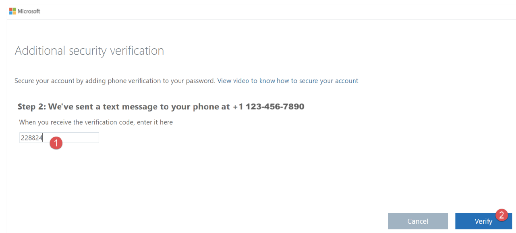The height and width of the screenshot is (233, 516).
Task: Click the phone number +1 123-456-7890
Action: click(268, 107)
